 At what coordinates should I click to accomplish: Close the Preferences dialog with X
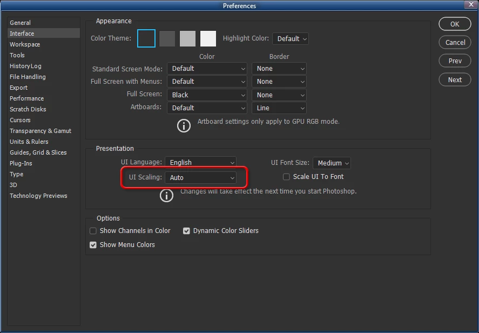(x=471, y=4)
